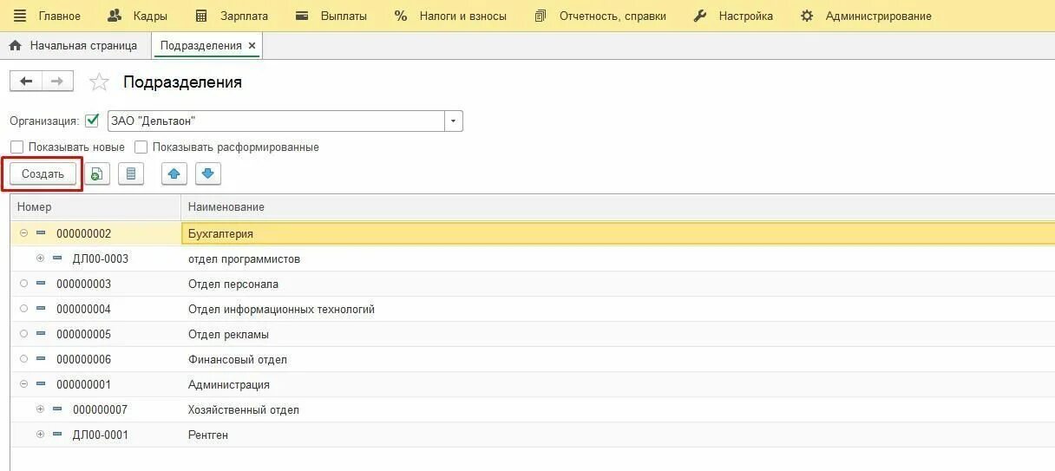Click the Создать button
The image size is (1055, 471).
tap(43, 173)
